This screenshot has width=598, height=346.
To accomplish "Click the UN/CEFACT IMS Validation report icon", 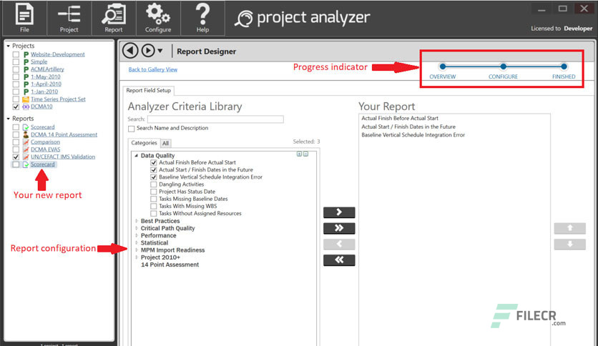I will (x=26, y=157).
